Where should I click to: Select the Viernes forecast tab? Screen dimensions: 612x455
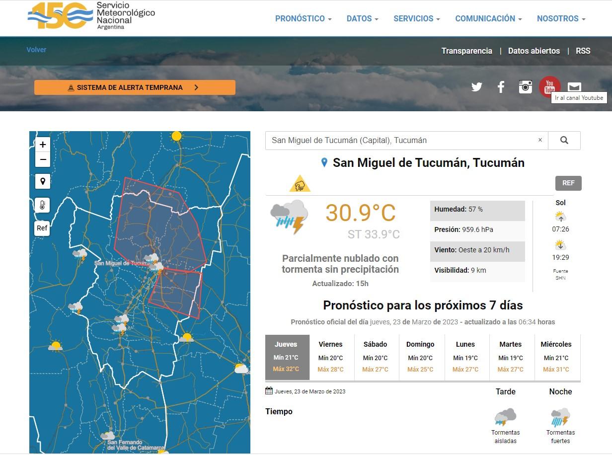click(x=331, y=357)
